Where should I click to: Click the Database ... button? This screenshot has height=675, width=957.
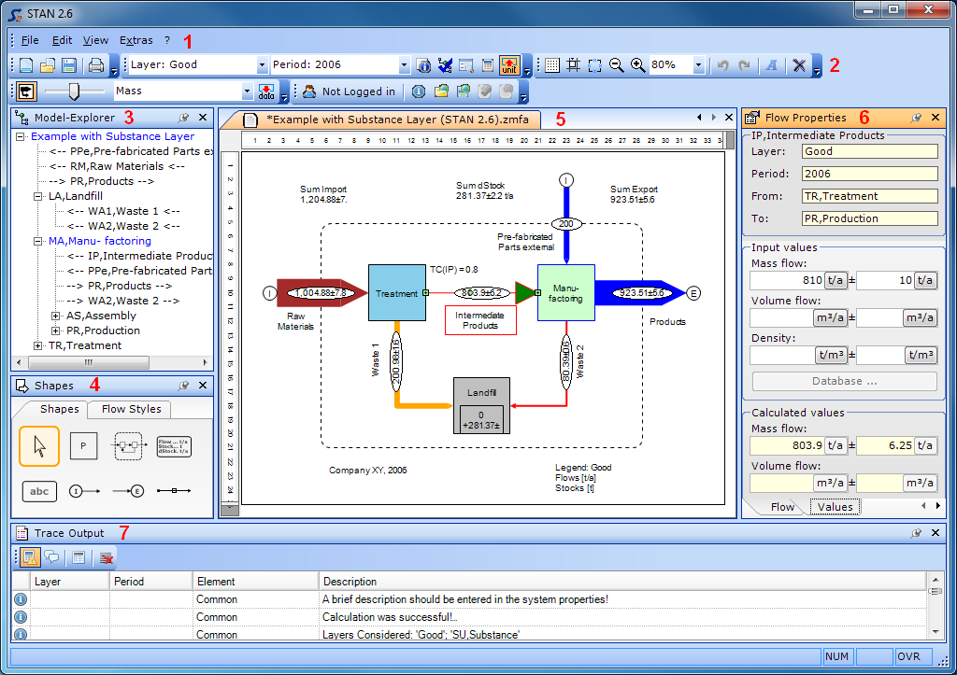845,381
